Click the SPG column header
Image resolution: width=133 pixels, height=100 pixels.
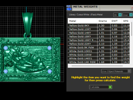[126, 21]
